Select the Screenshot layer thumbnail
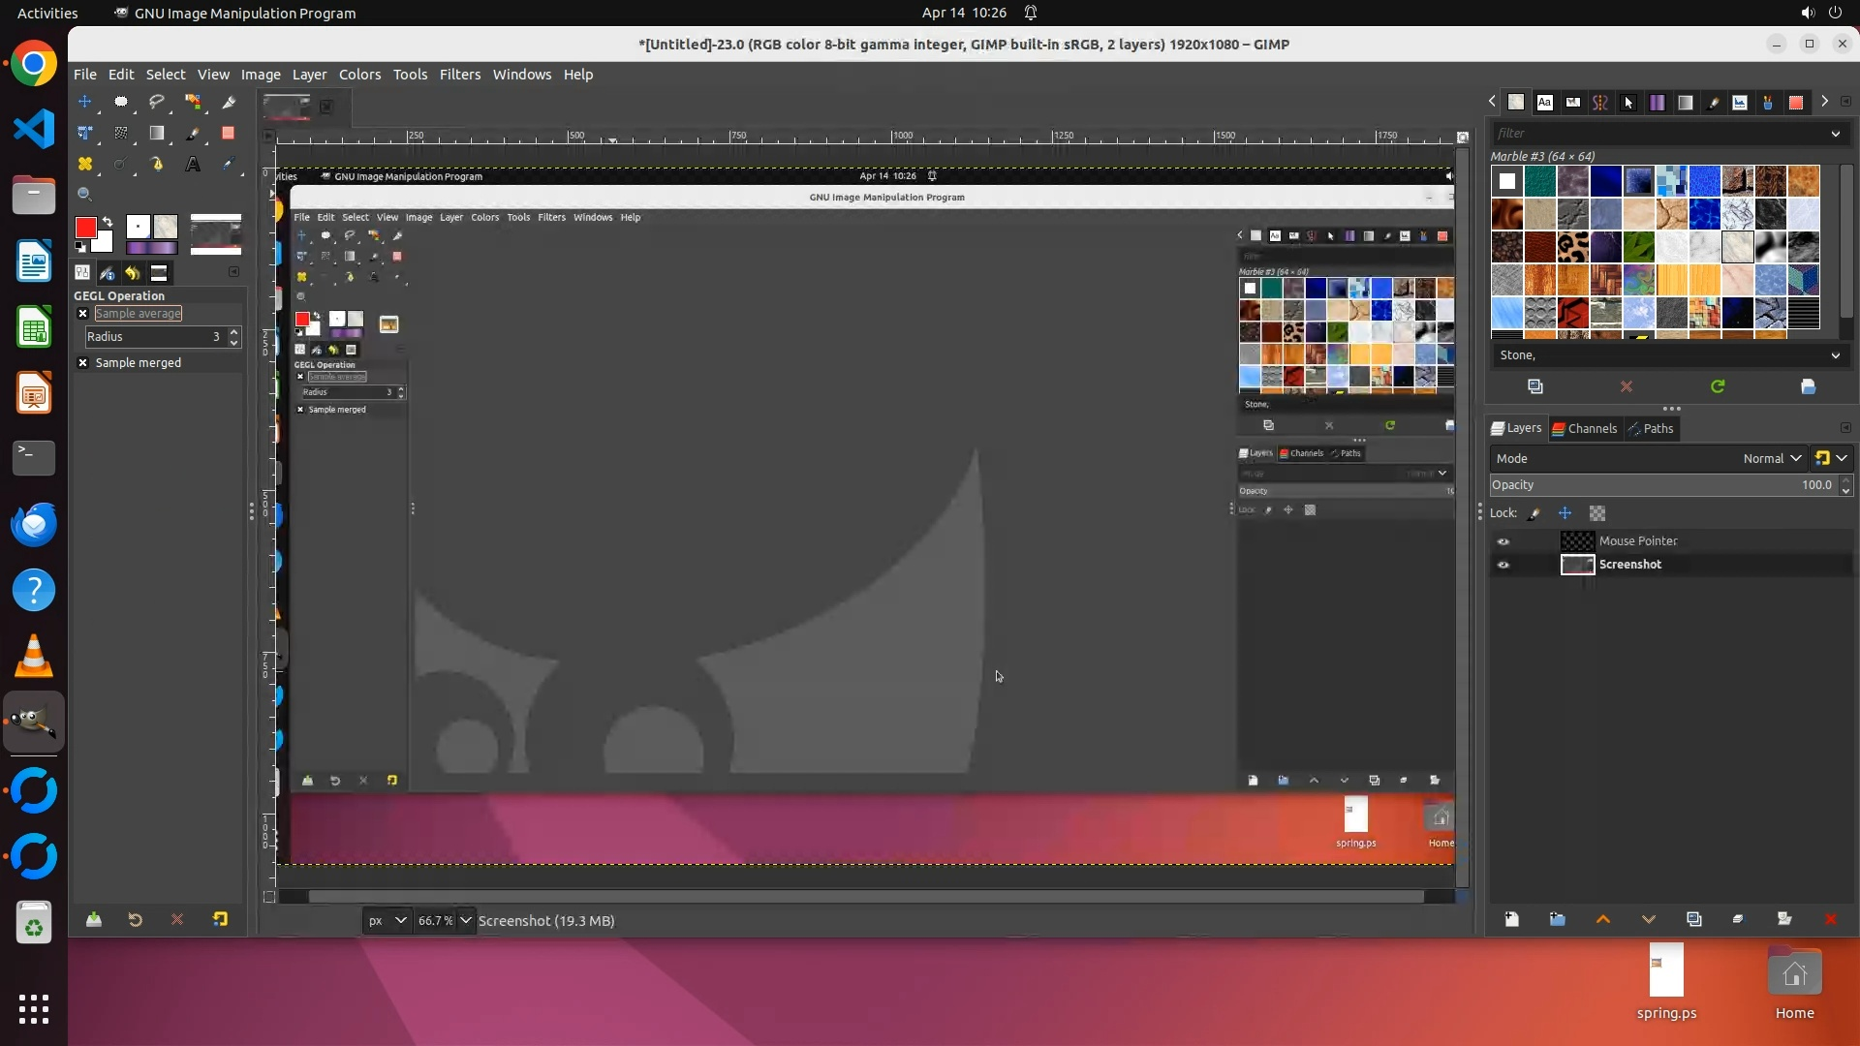Viewport: 1860px width, 1046px height. click(x=1577, y=565)
